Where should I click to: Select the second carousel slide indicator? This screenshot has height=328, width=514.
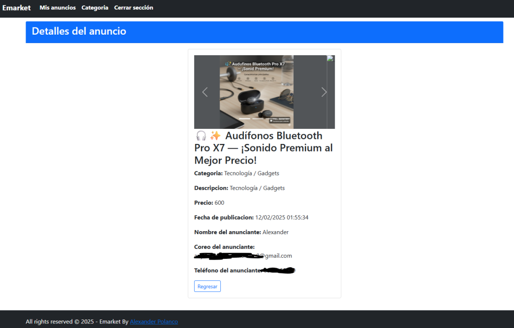(x=258, y=118)
